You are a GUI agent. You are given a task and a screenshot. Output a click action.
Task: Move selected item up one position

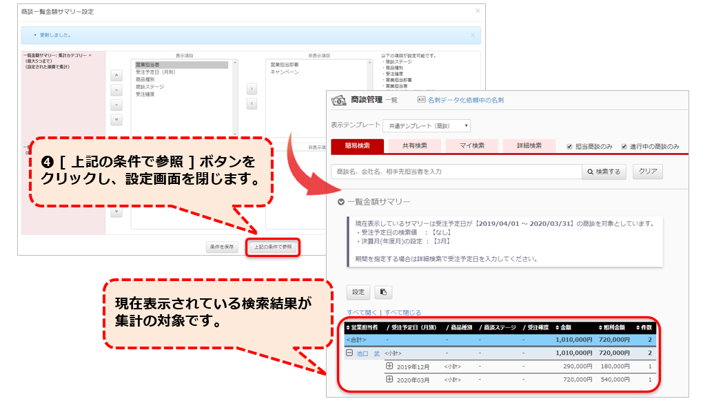[116, 90]
